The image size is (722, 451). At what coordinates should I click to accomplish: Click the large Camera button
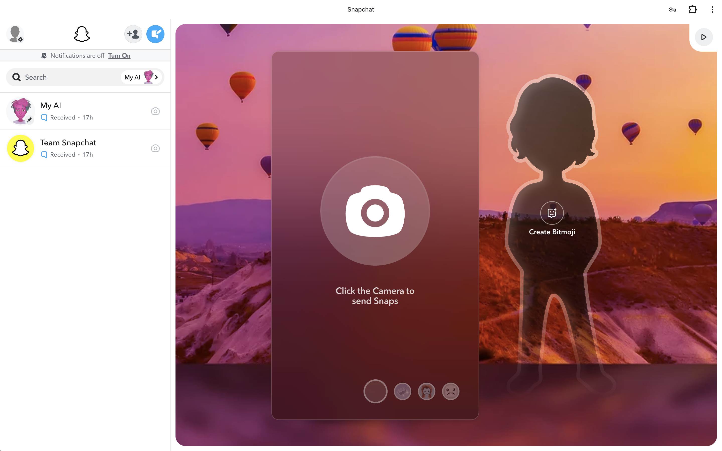[x=375, y=211]
